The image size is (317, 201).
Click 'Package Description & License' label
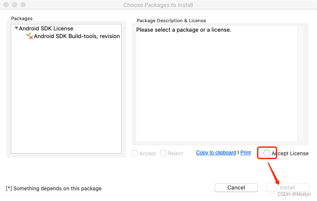[171, 21]
